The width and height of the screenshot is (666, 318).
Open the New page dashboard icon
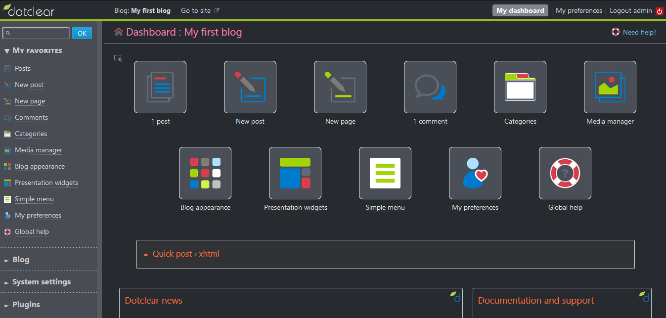click(x=340, y=87)
